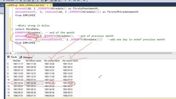
Task: Click 'select HireDate,' line in editor
Action: click(x=28, y=29)
